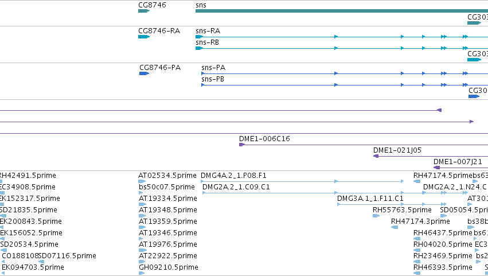
Task: Select the CG8746-RA transcript label
Action: coord(159,31)
